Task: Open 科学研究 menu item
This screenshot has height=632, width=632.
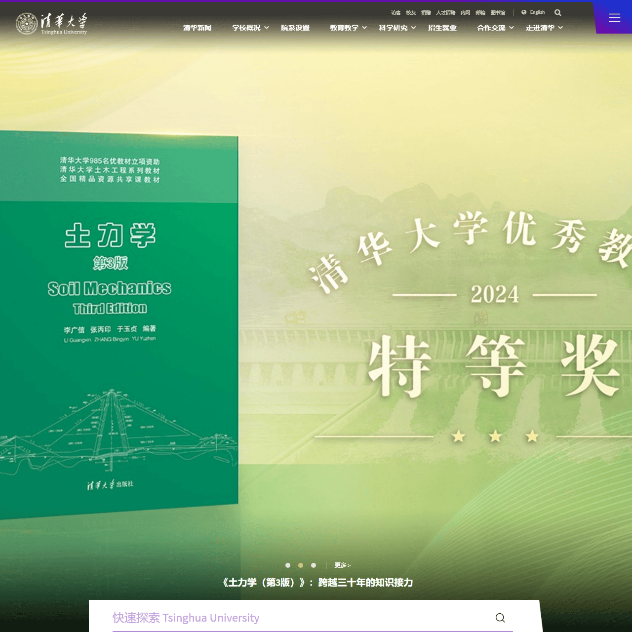Action: click(393, 28)
